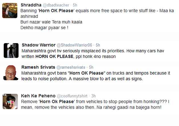Click the Shadow Warrior display name
Image resolution: width=179 pixels, height=126 pixels.
pos(39,45)
